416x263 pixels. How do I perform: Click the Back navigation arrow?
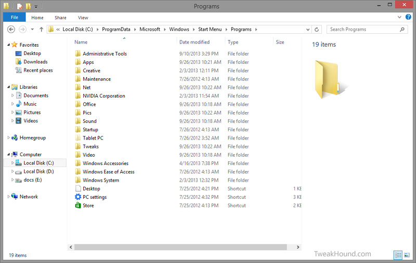coord(11,30)
